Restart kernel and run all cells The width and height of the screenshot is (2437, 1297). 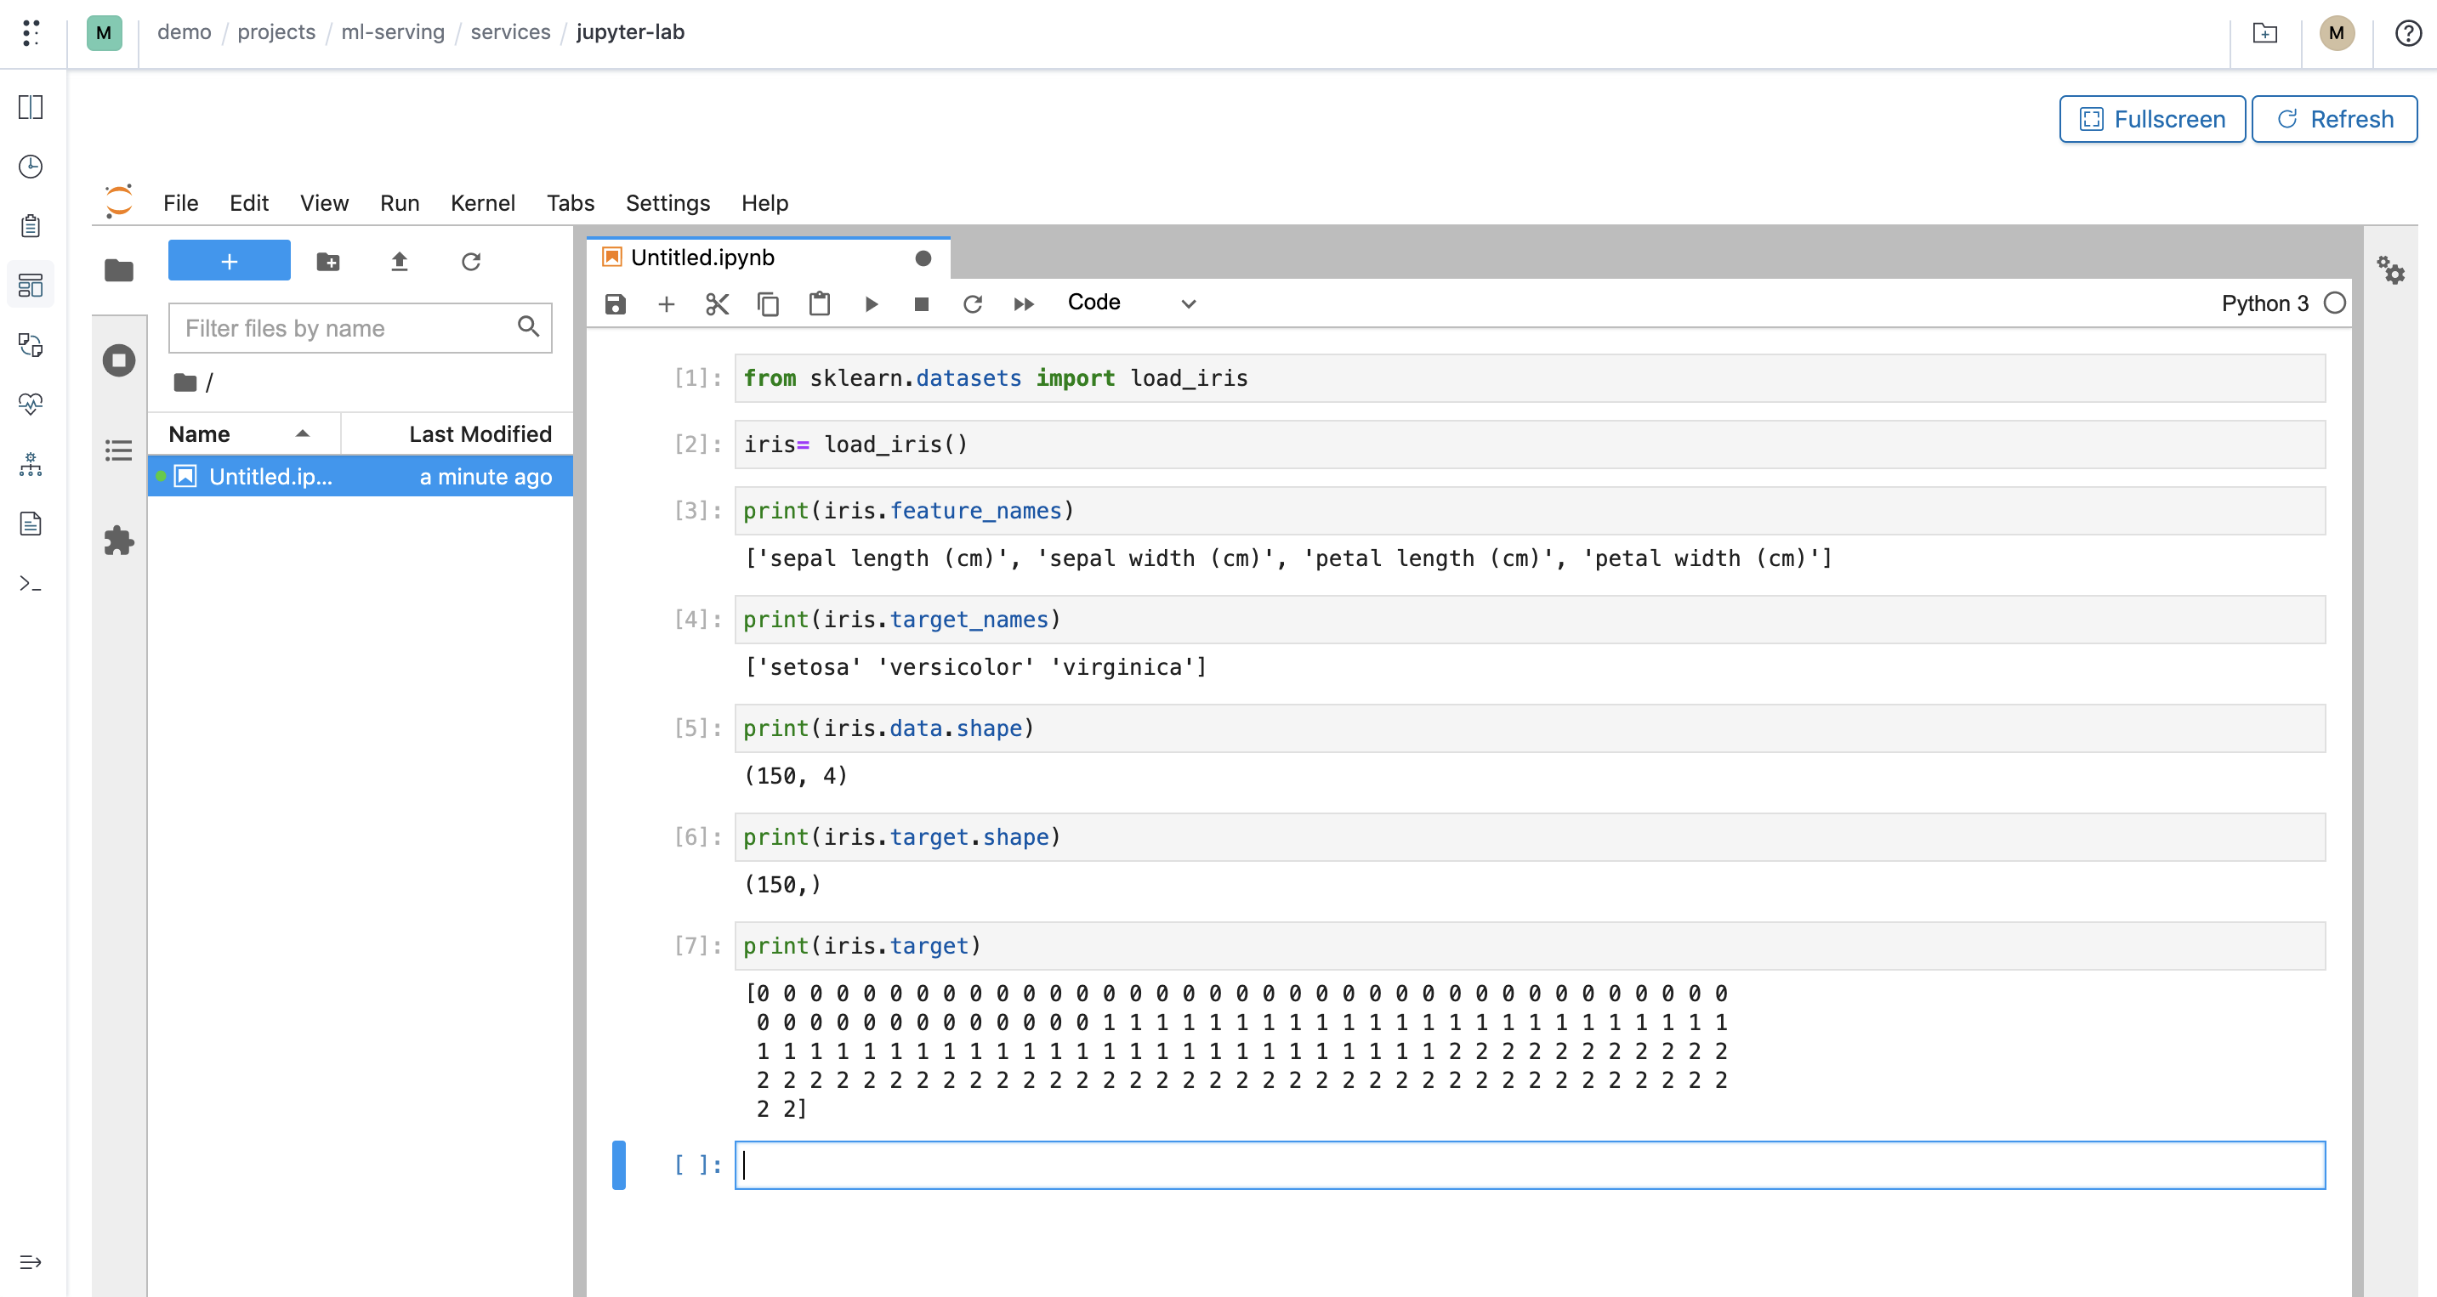coord(1024,303)
